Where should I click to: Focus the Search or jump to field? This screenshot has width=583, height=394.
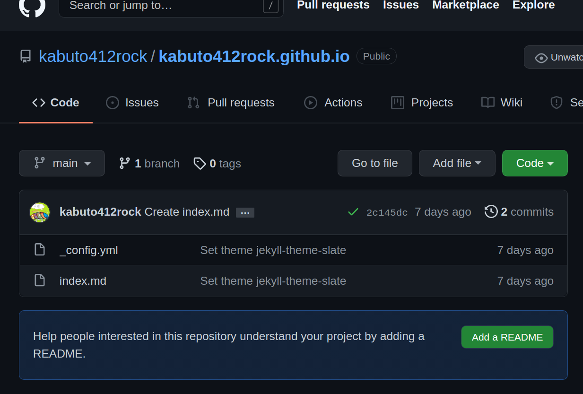coord(161,6)
